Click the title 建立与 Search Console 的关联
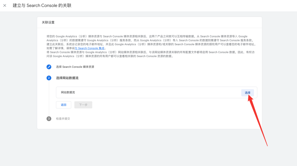Image resolution: width=297 pixels, height=166 pixels. pyautogui.click(x=42, y=6)
